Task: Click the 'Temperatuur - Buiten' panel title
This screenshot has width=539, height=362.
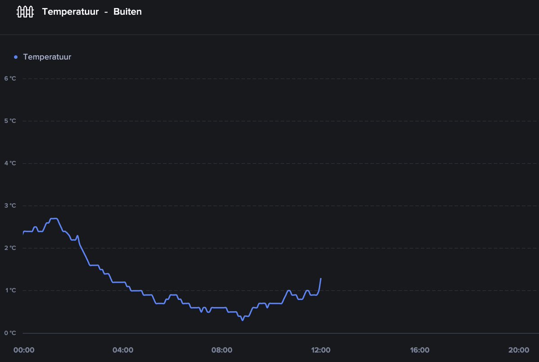Action: [92, 12]
